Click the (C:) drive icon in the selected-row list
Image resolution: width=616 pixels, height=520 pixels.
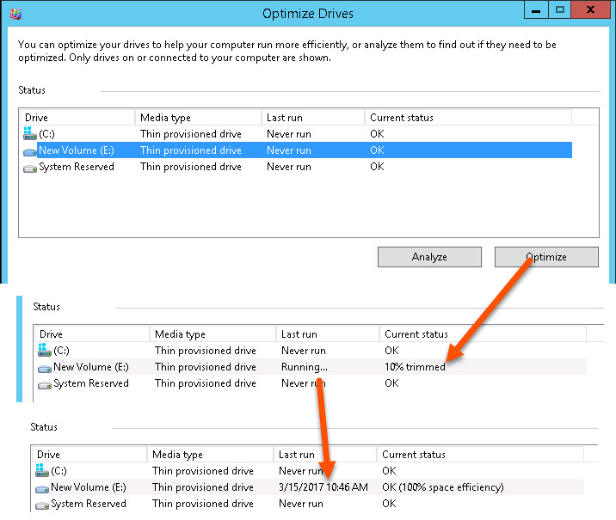[30, 133]
